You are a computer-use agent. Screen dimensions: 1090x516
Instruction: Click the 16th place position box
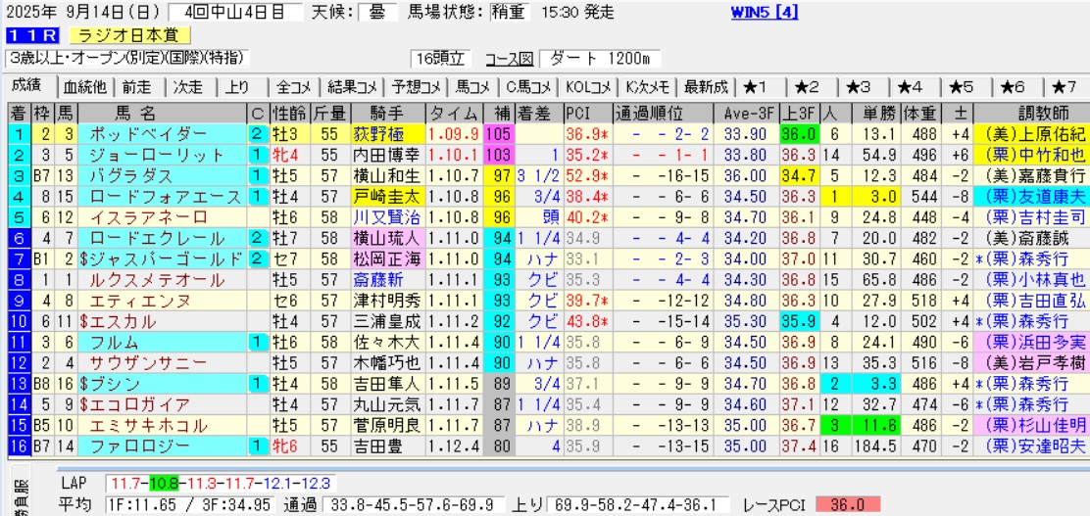click(x=18, y=446)
